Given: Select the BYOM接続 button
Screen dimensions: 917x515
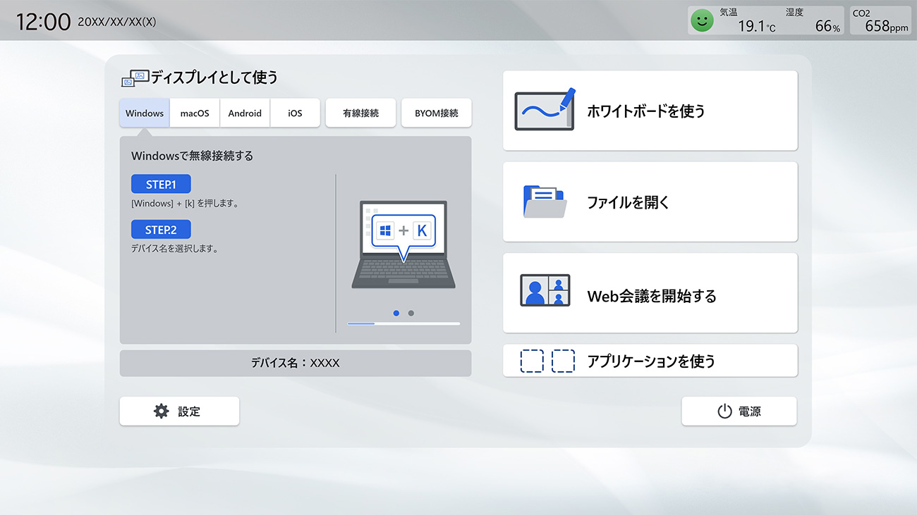Looking at the screenshot, I should [436, 113].
